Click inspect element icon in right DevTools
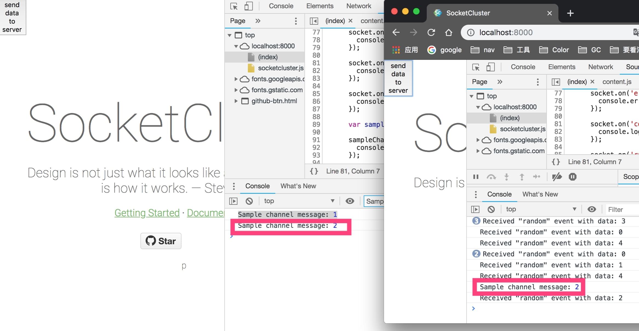Screen dimensions: 639x331 pyautogui.click(x=476, y=67)
